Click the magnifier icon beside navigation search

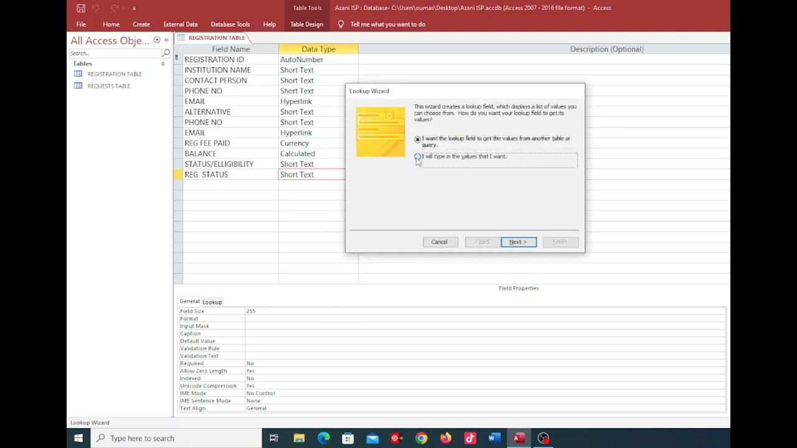(166, 54)
